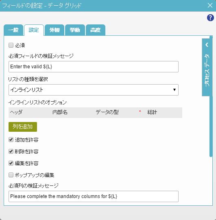Go to the 挙動 tab
This screenshot has height=220, width=216.
pos(75,30)
